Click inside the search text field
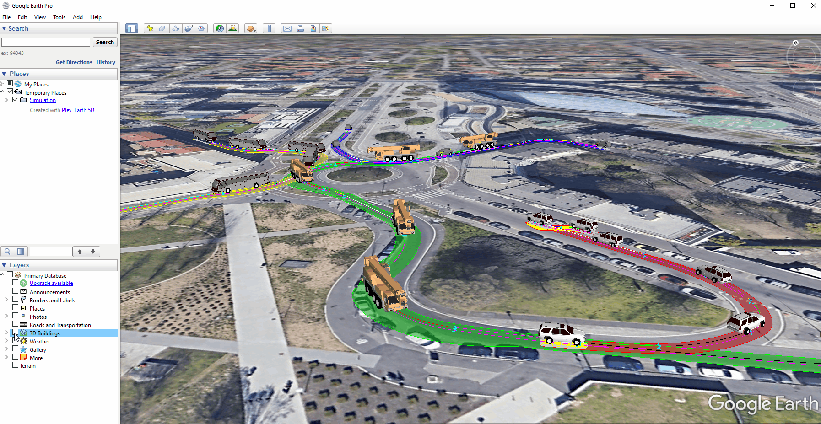Screen dimensions: 821x424 46,42
